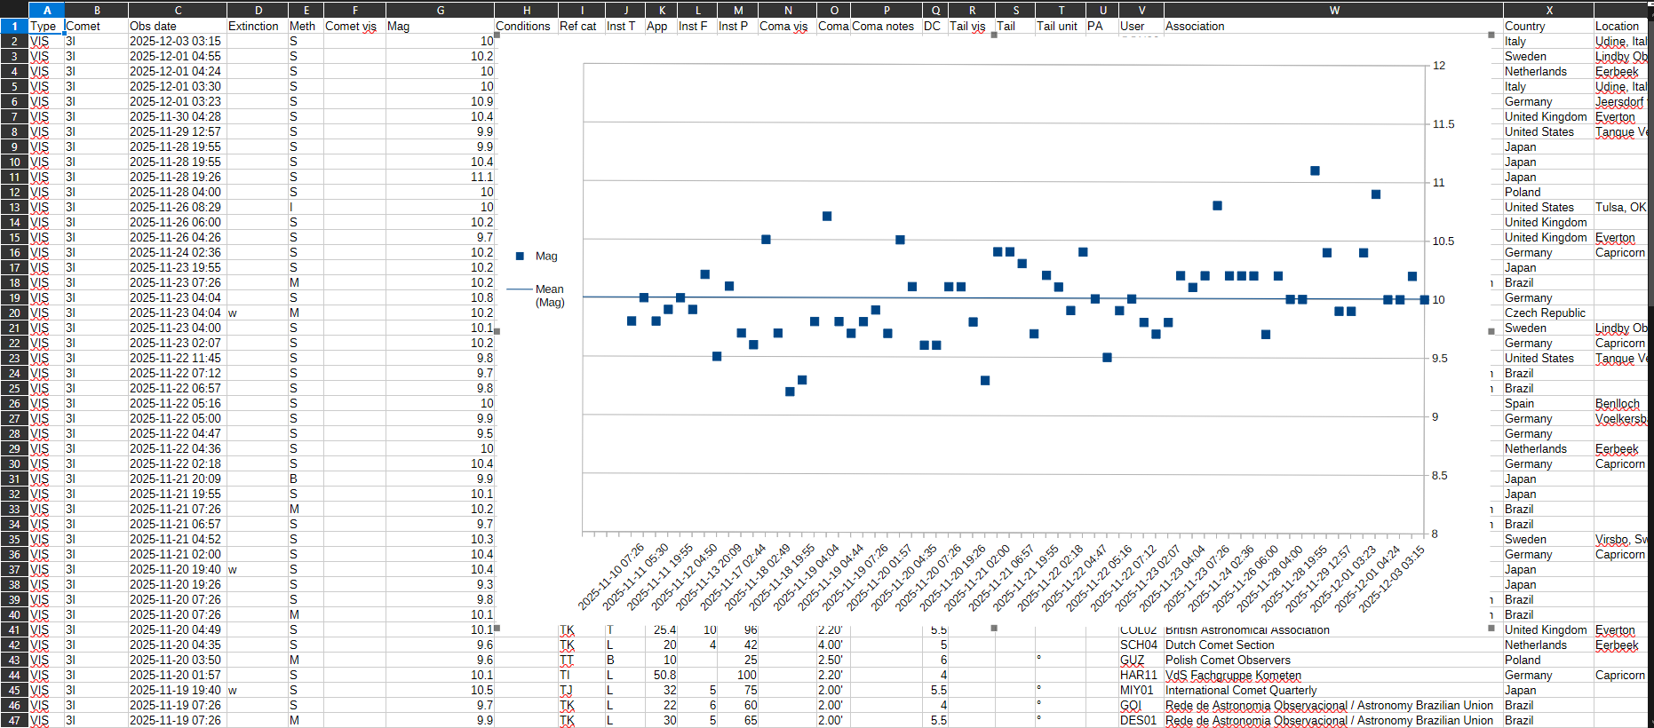1654x728 pixels.
Task: Click the "Coma notes" header cell
Action: [887, 26]
